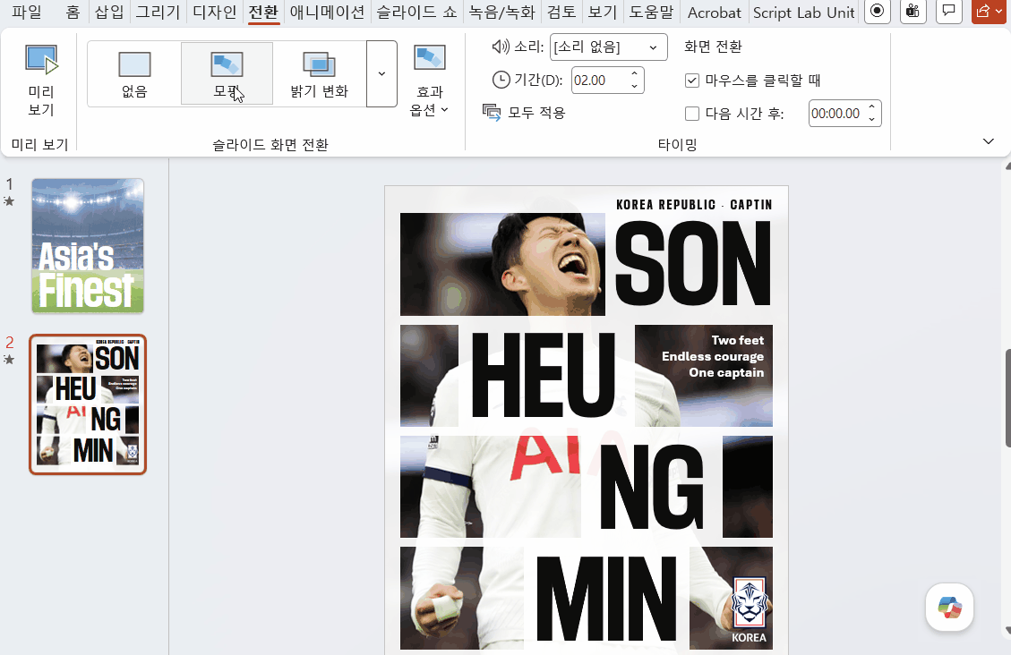The width and height of the screenshot is (1011, 655).
Task: Click the Preview (미리 보기) transition button
Action: click(x=40, y=81)
